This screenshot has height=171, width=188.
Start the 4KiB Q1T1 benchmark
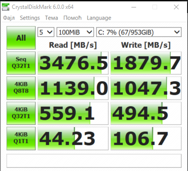(x=21, y=138)
